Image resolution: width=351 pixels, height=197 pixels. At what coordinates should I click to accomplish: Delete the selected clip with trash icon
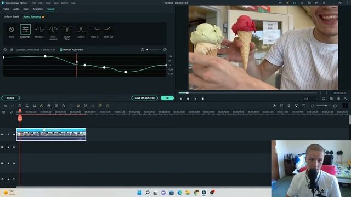(20, 106)
